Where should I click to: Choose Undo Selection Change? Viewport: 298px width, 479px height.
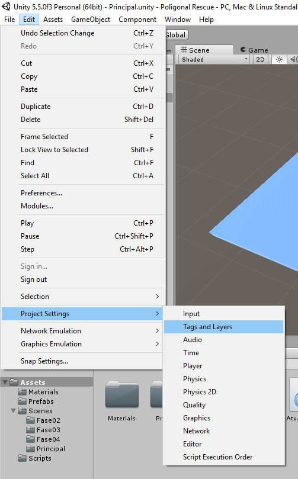click(83, 33)
